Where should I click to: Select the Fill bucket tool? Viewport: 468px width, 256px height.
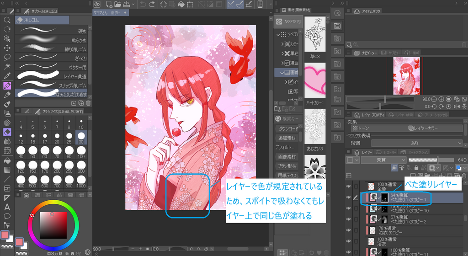(7, 160)
